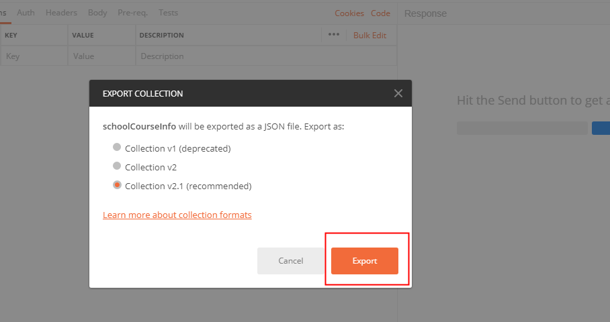Switch to the Pre-req. tab
The width and height of the screenshot is (610, 322).
point(133,13)
